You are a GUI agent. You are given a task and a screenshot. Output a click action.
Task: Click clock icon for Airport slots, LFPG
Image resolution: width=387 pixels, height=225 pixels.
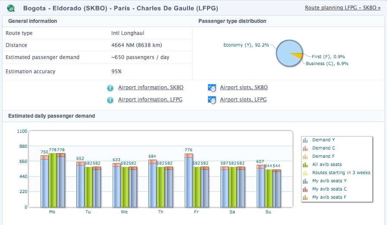(x=212, y=100)
